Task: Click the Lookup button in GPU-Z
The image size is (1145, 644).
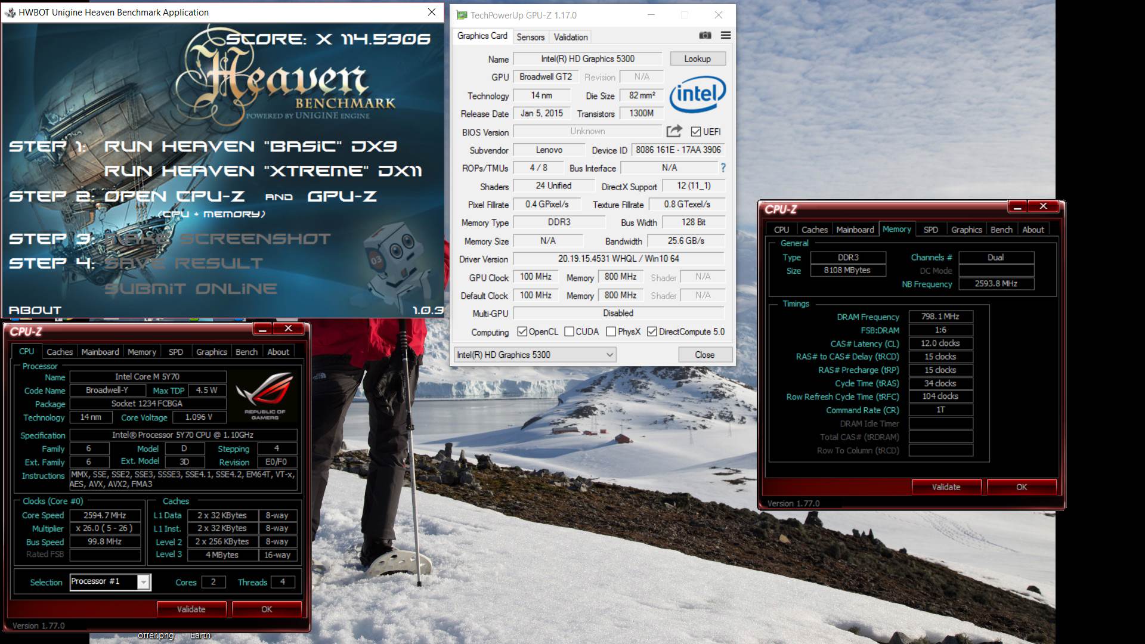Action: click(x=697, y=59)
